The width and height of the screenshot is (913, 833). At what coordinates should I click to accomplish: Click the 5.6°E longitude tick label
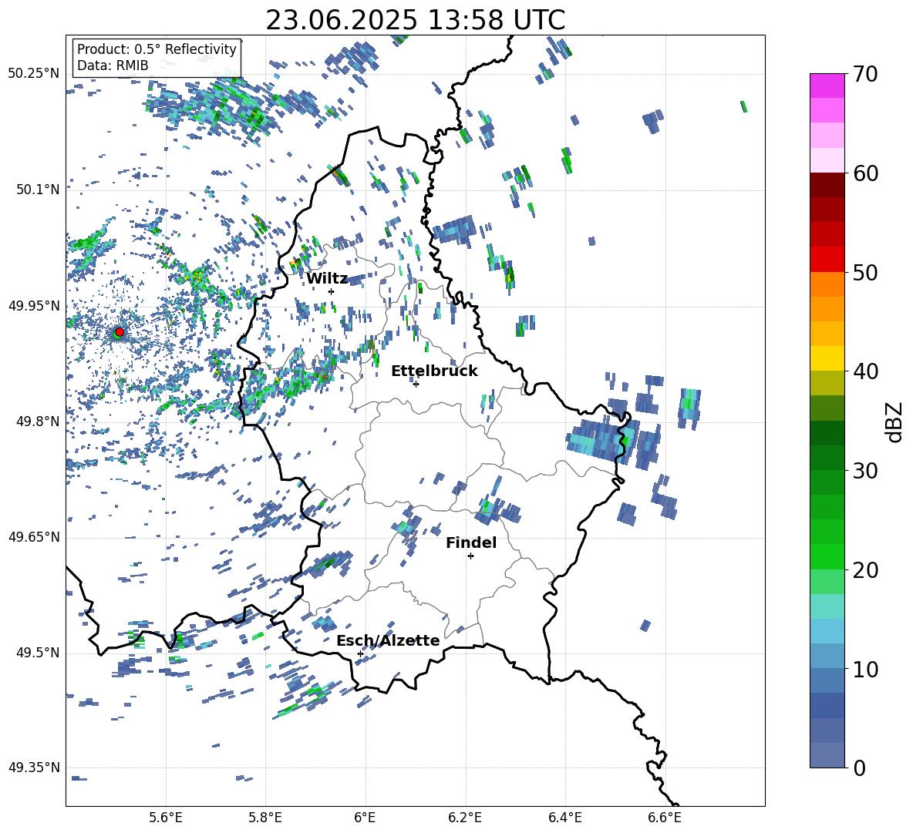(166, 818)
